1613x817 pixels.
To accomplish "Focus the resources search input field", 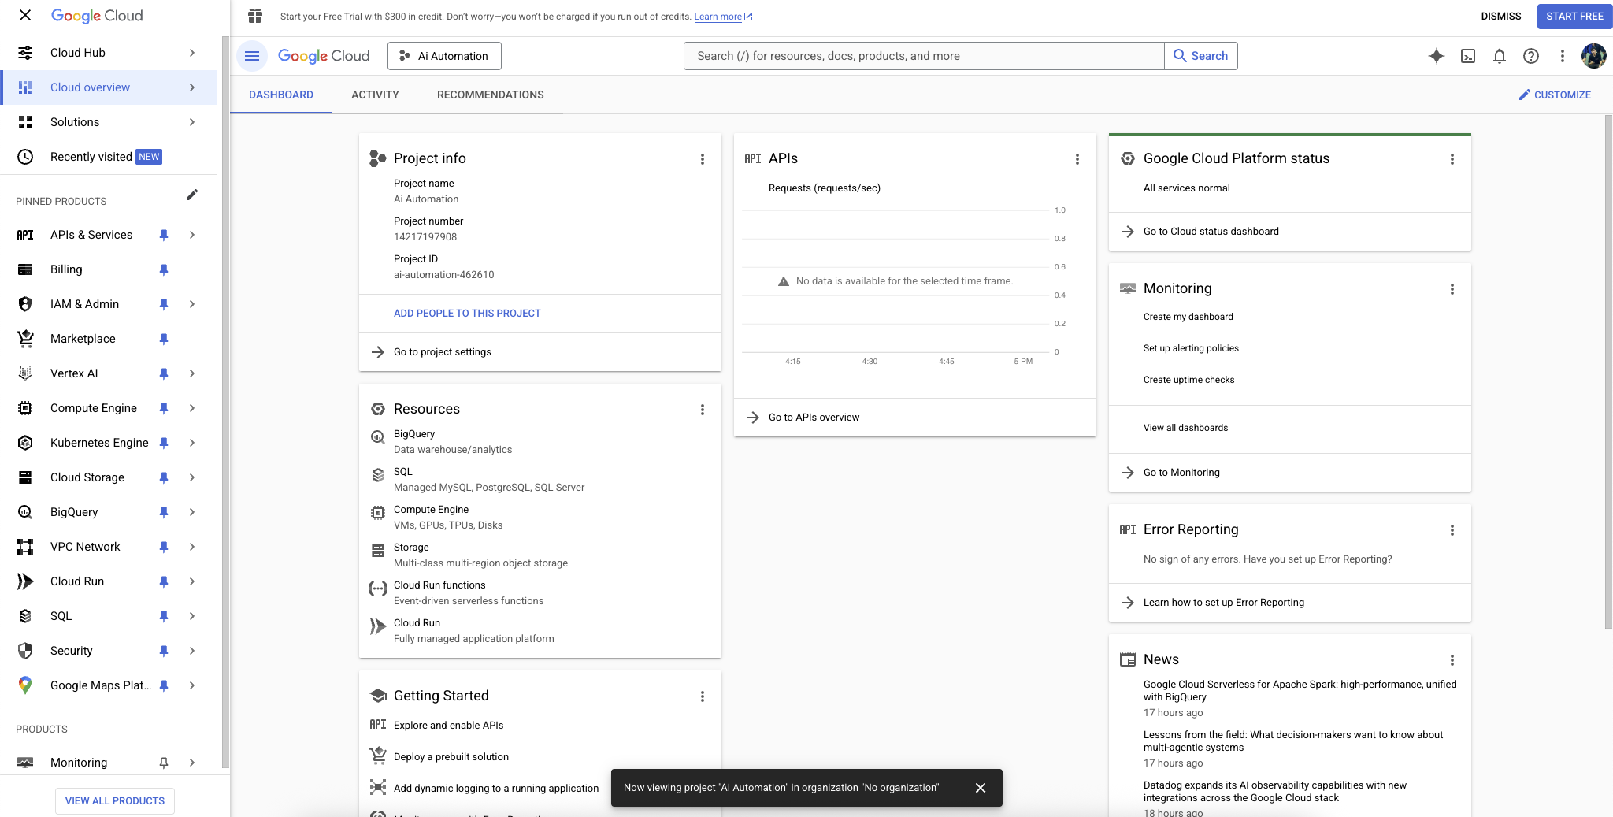I will coord(924,56).
